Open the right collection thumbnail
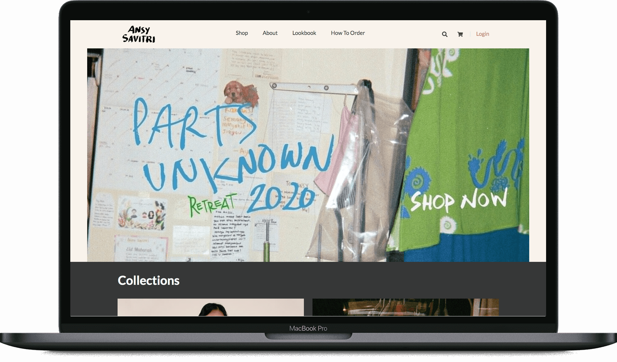Screen dimensions: 617x362 [x=406, y=307]
